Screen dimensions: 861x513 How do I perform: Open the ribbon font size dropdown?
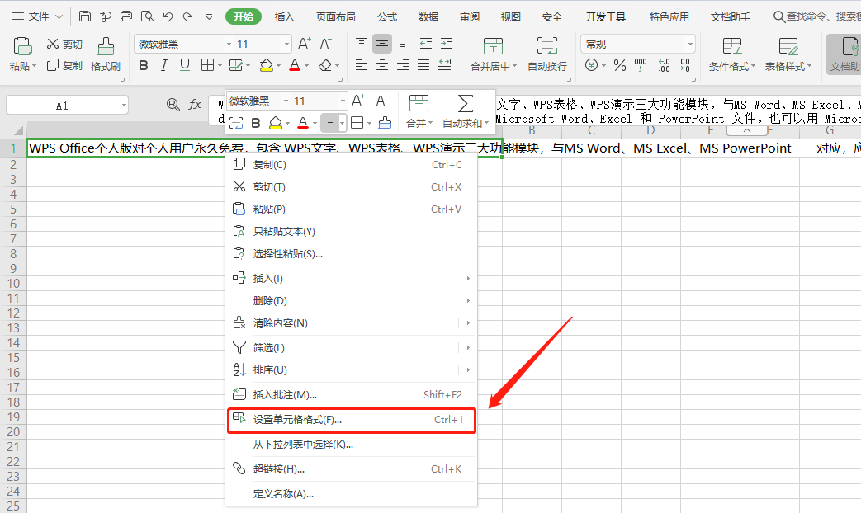pyautogui.click(x=286, y=44)
